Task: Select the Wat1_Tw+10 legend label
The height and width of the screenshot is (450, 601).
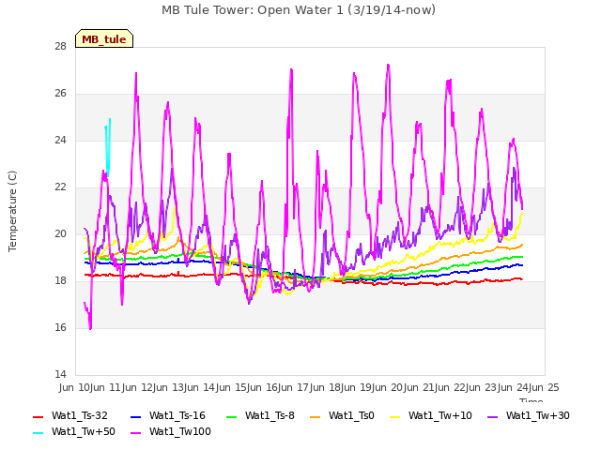Action: tap(440, 415)
